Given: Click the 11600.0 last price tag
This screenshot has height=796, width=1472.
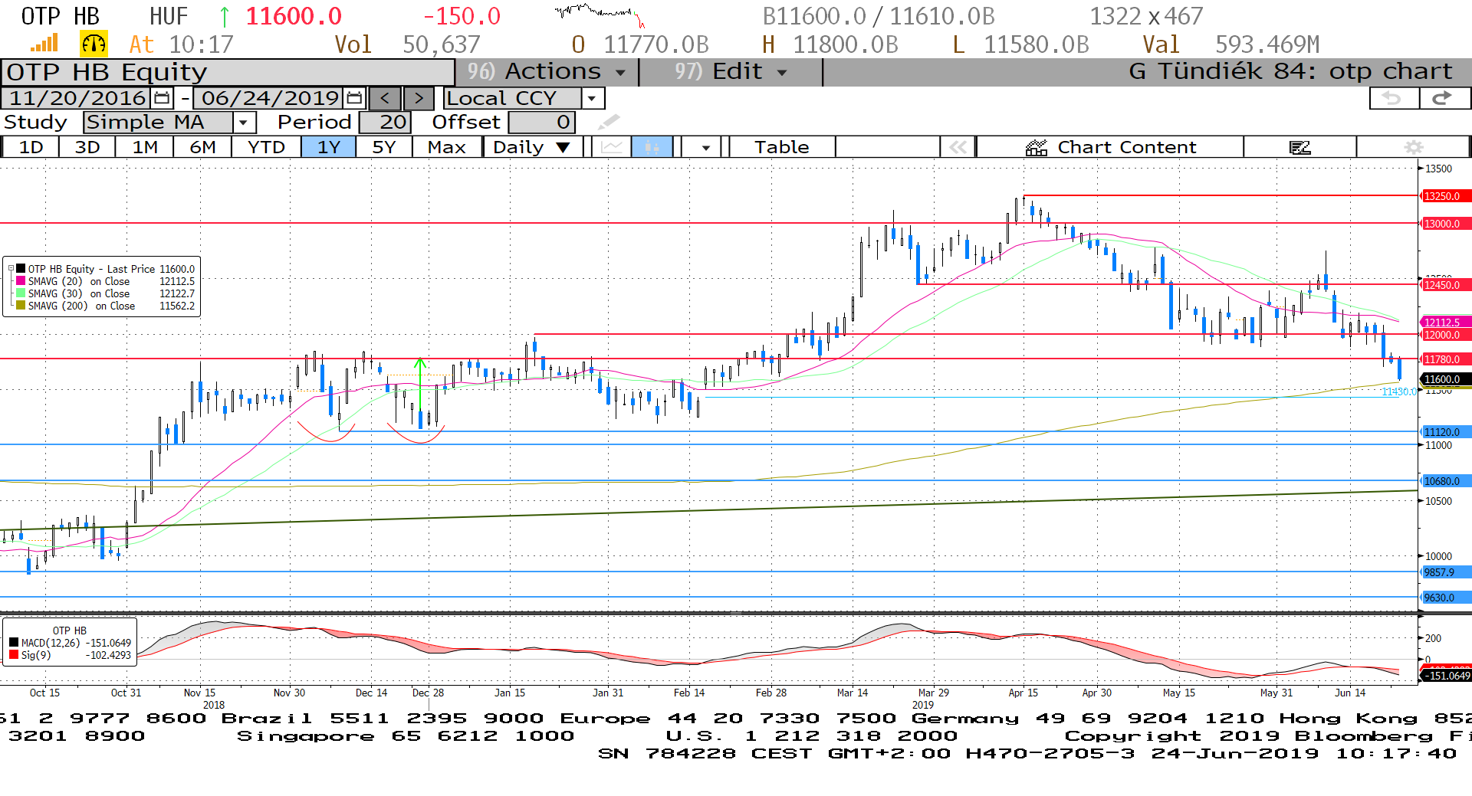Looking at the screenshot, I should pos(1445,379).
